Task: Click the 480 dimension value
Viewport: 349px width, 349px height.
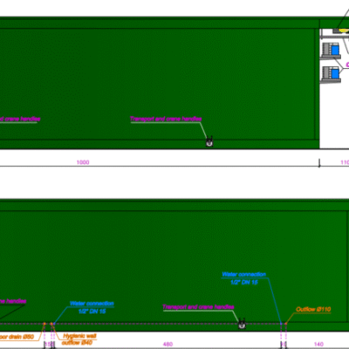Action: click(168, 345)
